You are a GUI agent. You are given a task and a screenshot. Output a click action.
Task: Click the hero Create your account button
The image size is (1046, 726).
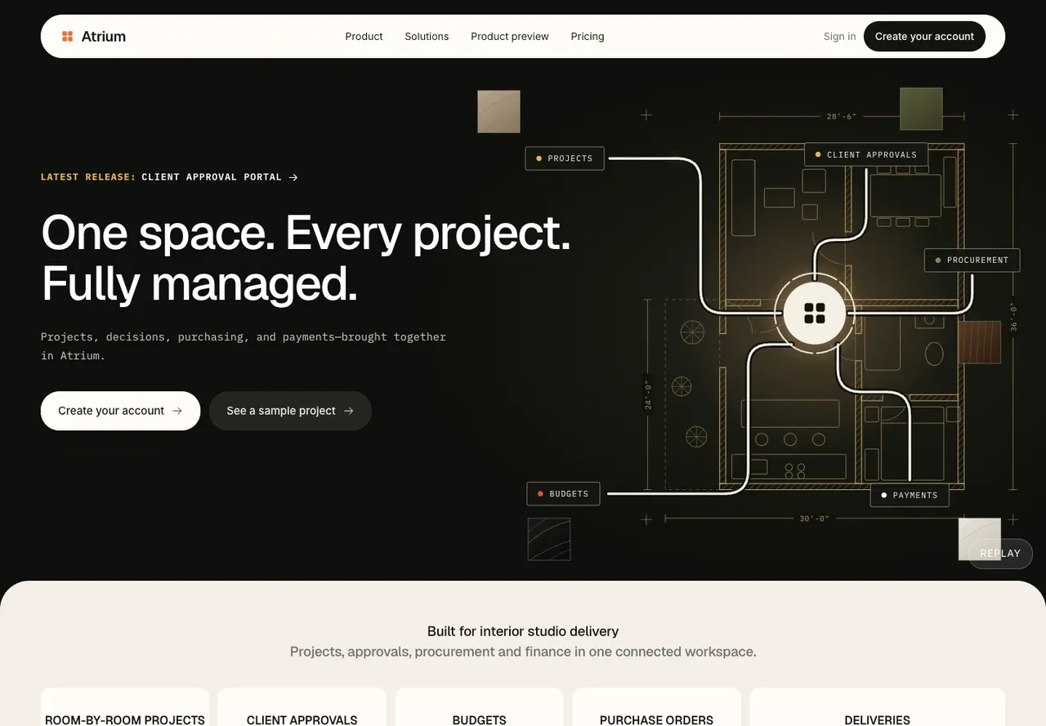120,411
